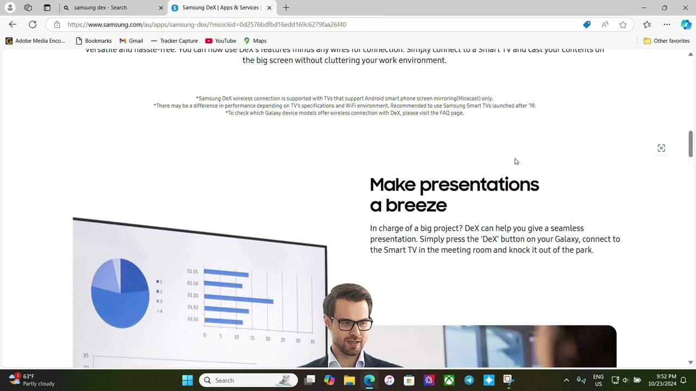This screenshot has height=391, width=696.
Task: Expand the Other favorites folder
Action: [666, 41]
